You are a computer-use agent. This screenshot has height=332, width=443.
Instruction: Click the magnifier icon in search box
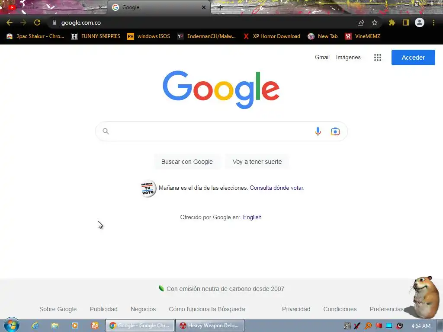pyautogui.click(x=106, y=131)
